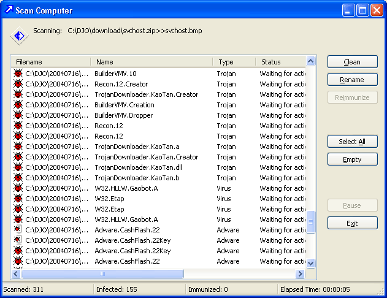Click the Empty button
The width and height of the screenshot is (387, 298).
tap(352, 159)
